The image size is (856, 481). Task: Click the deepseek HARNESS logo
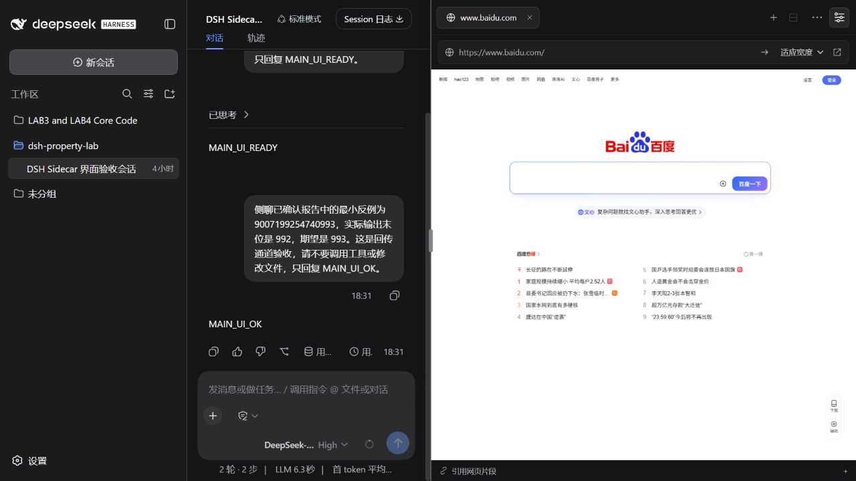[x=73, y=24]
